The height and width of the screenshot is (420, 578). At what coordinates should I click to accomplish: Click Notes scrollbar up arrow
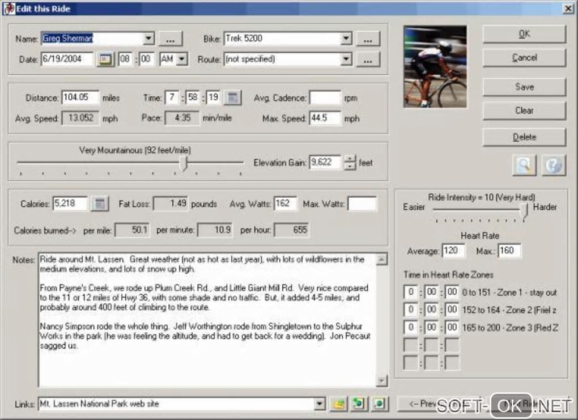pos(382,259)
